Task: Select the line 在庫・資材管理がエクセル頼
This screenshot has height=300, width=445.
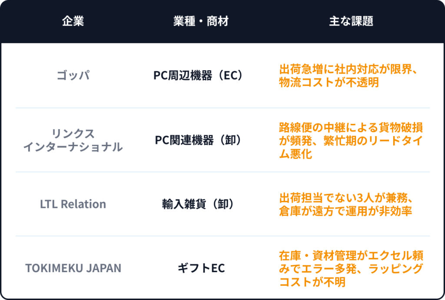Action: pos(351,255)
